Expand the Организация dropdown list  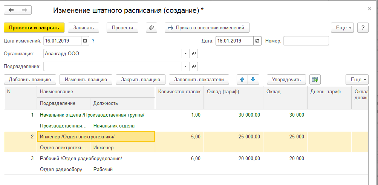(x=185, y=54)
